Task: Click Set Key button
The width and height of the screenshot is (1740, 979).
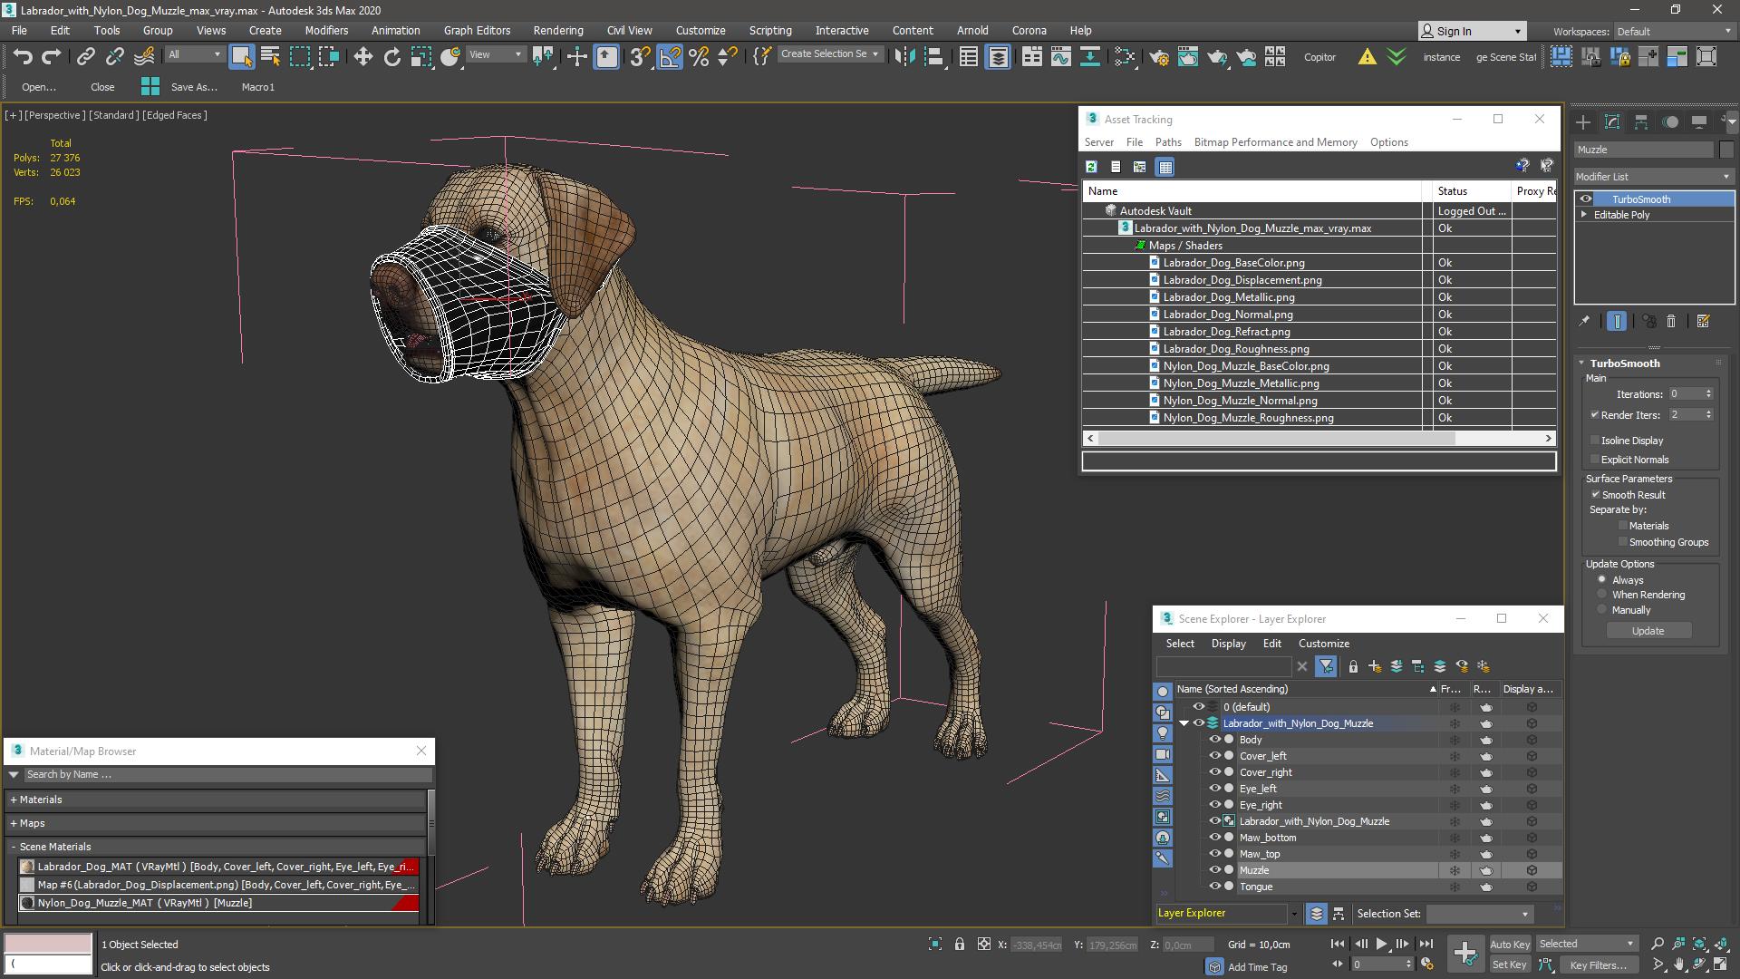Action: pos(1509,964)
